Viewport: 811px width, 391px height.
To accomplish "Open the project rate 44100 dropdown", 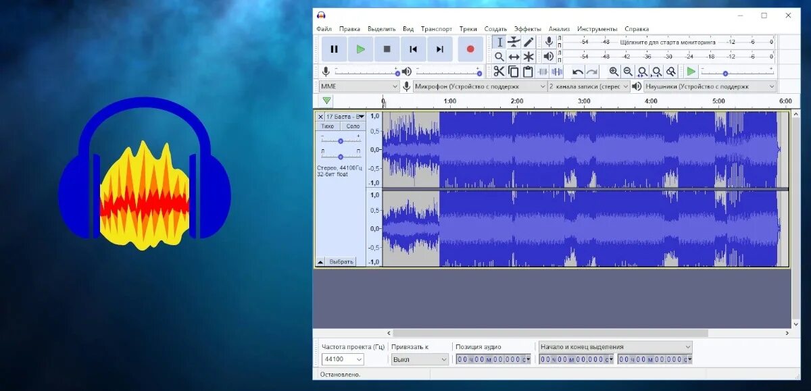I will [343, 360].
